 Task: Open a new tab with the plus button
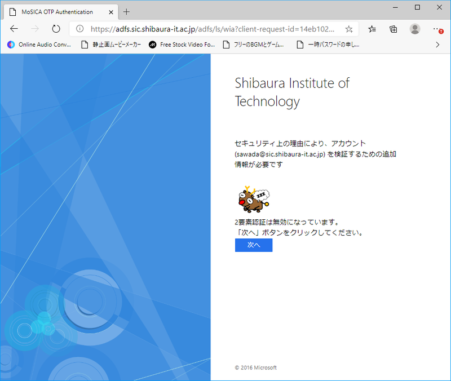(x=126, y=12)
